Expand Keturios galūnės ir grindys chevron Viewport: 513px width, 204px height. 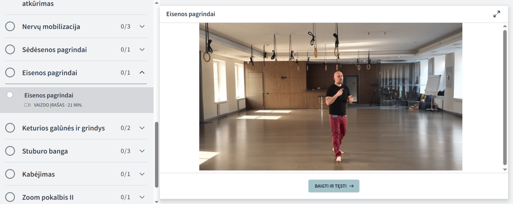tap(142, 128)
